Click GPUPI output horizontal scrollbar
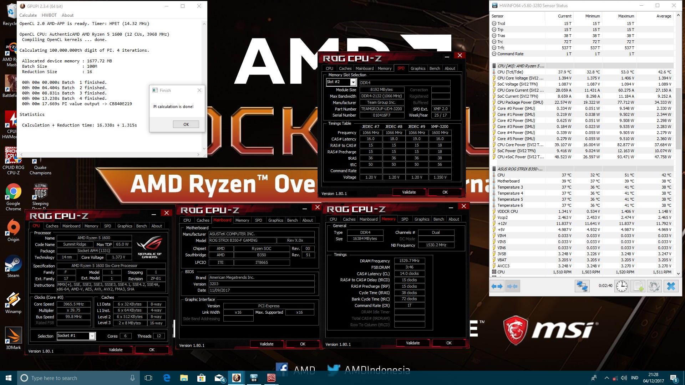 click(x=110, y=154)
